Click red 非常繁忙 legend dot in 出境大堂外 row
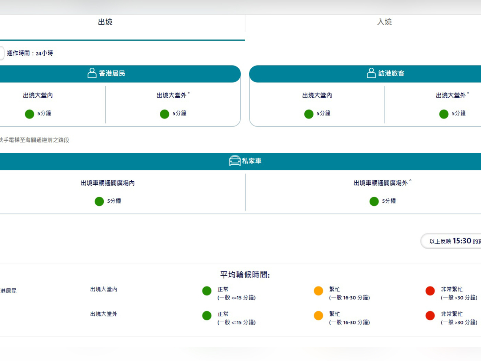 click(430, 315)
